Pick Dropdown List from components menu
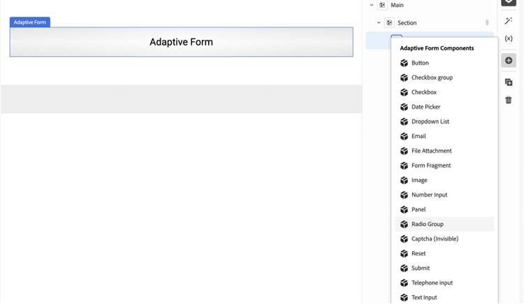Viewport: 524px width, 304px height. (430, 121)
